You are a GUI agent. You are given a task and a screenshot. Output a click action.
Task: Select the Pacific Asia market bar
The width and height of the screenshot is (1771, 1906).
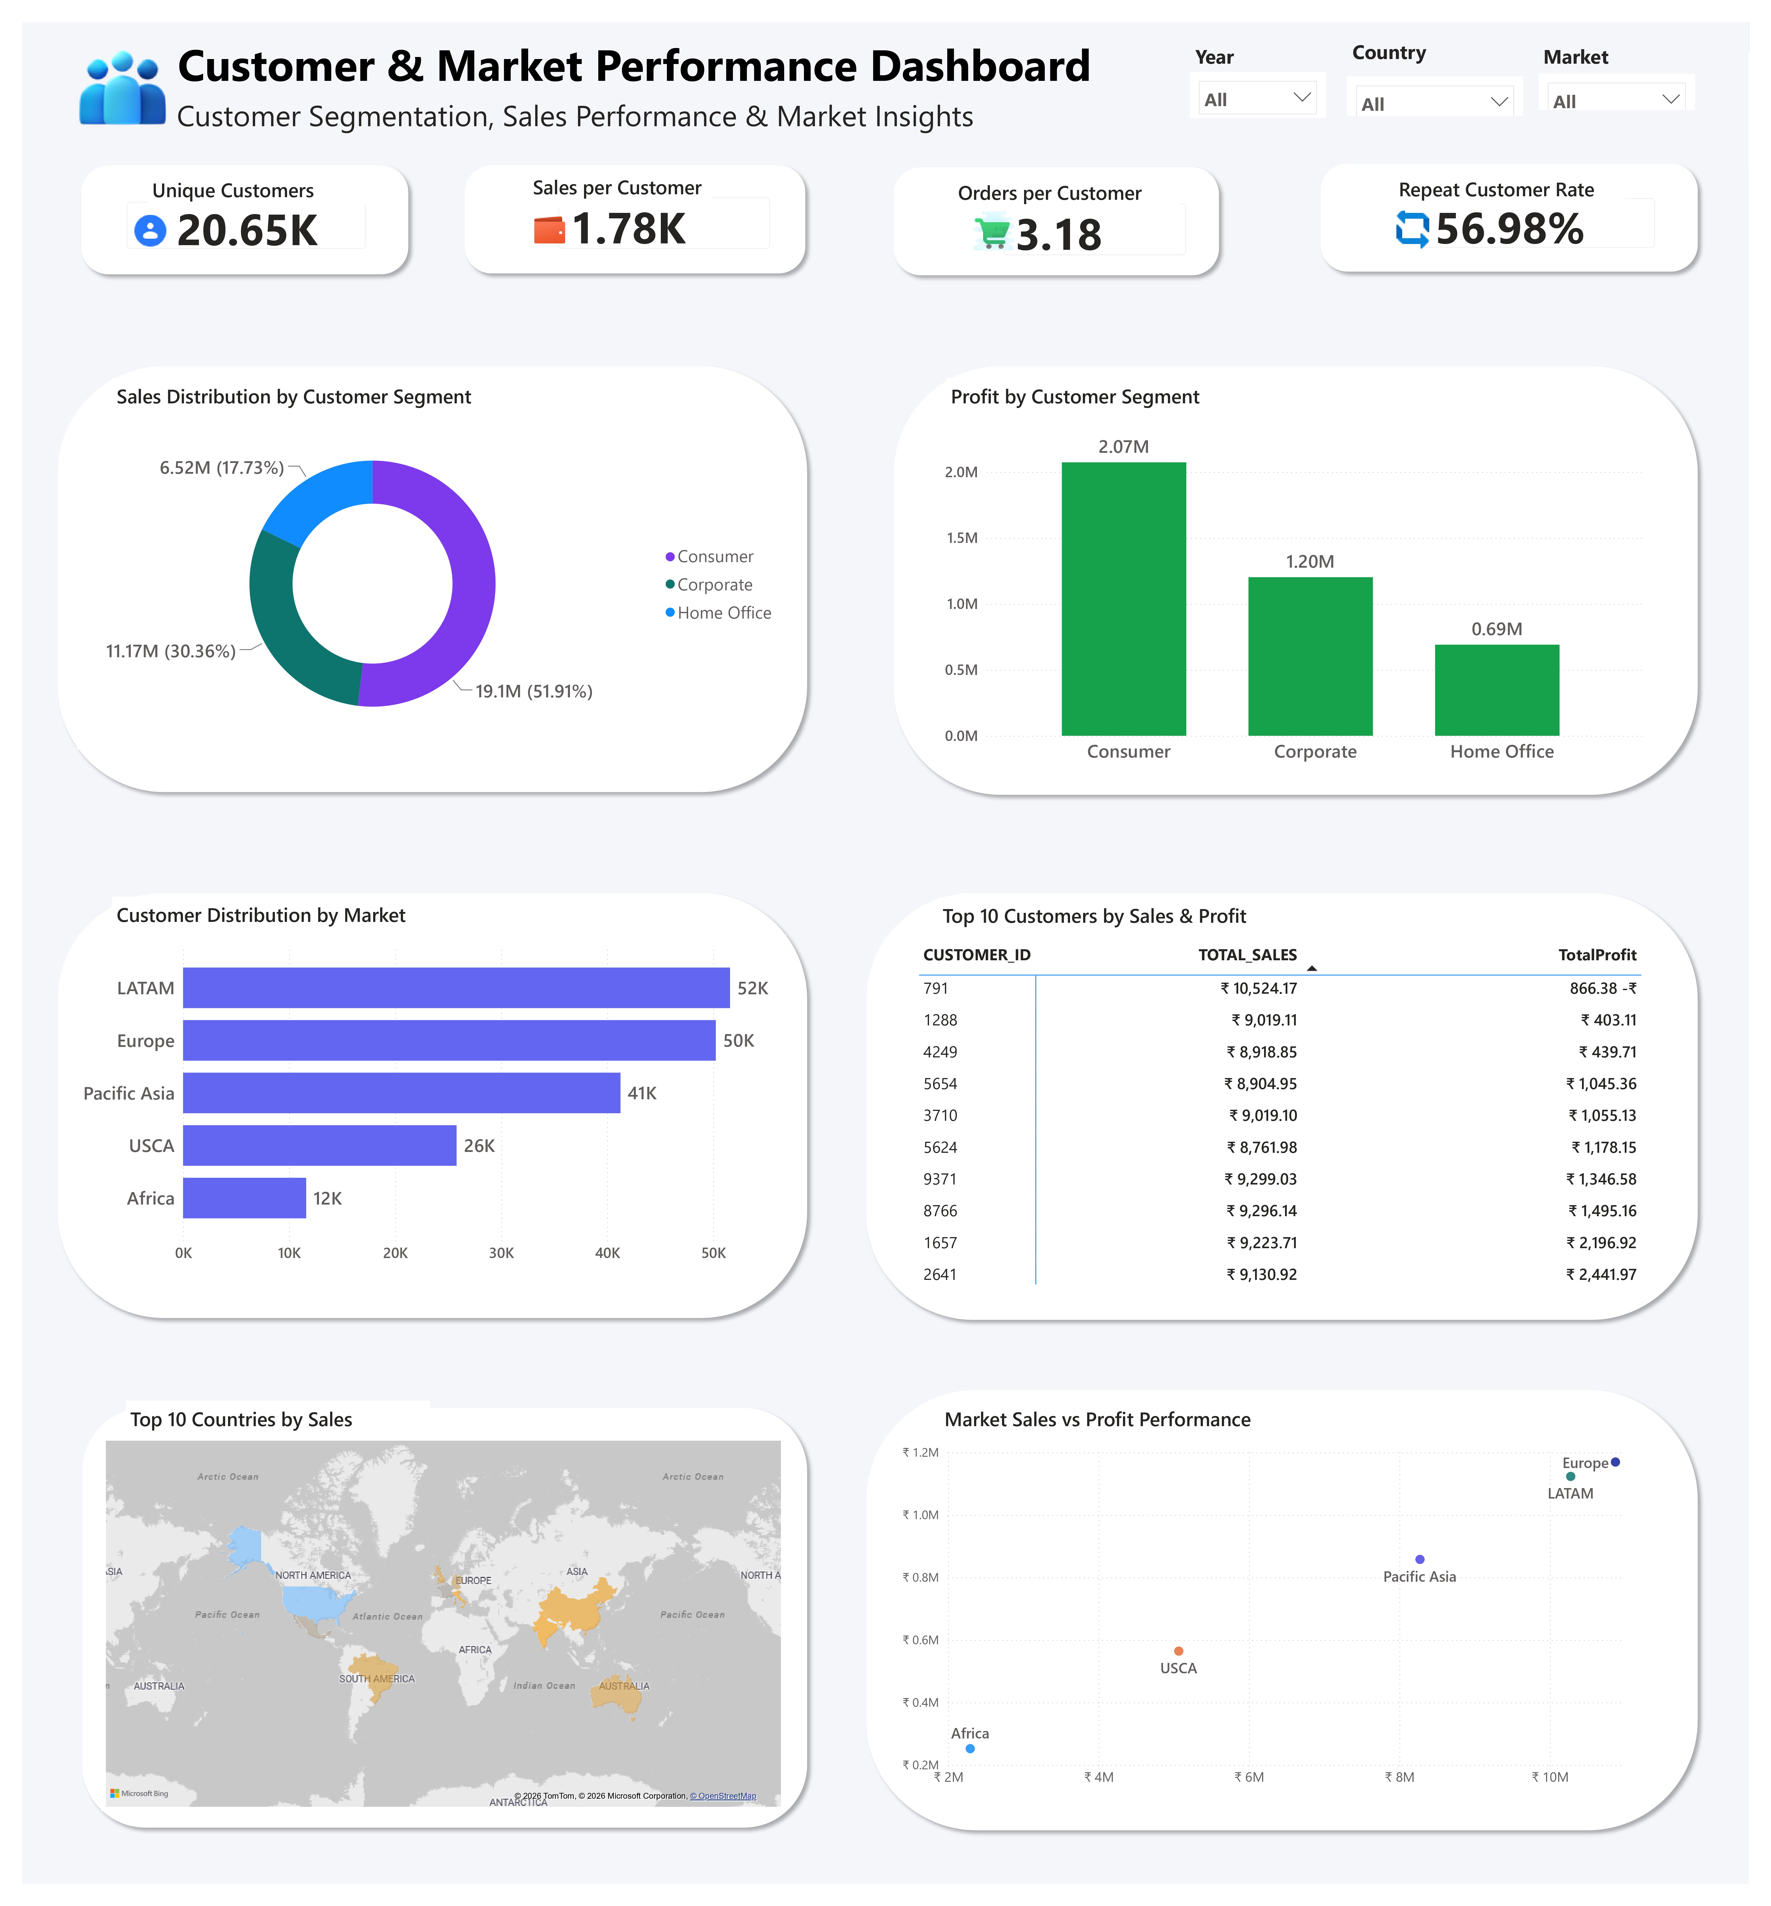(402, 1093)
